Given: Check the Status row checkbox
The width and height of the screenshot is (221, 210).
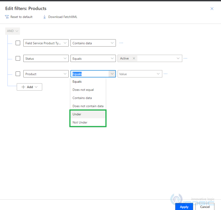Looking at the screenshot, I should coord(18,58).
